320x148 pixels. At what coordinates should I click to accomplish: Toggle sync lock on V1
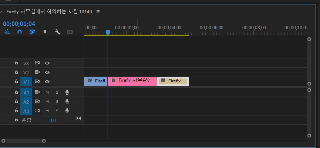point(37,81)
